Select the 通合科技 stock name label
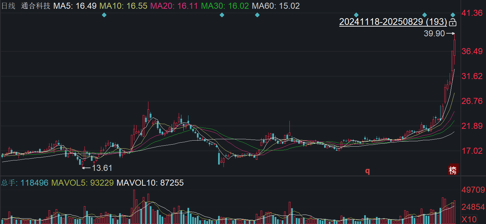Viewport: 486px width, 224px height. coord(35,6)
